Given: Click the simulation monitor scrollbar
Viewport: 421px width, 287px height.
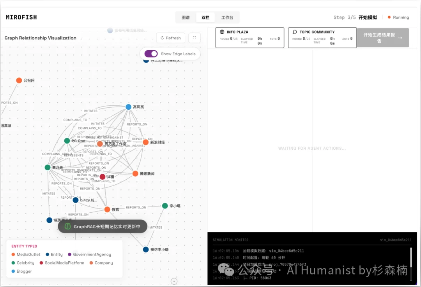Looking at the screenshot, I should [x=410, y=258].
